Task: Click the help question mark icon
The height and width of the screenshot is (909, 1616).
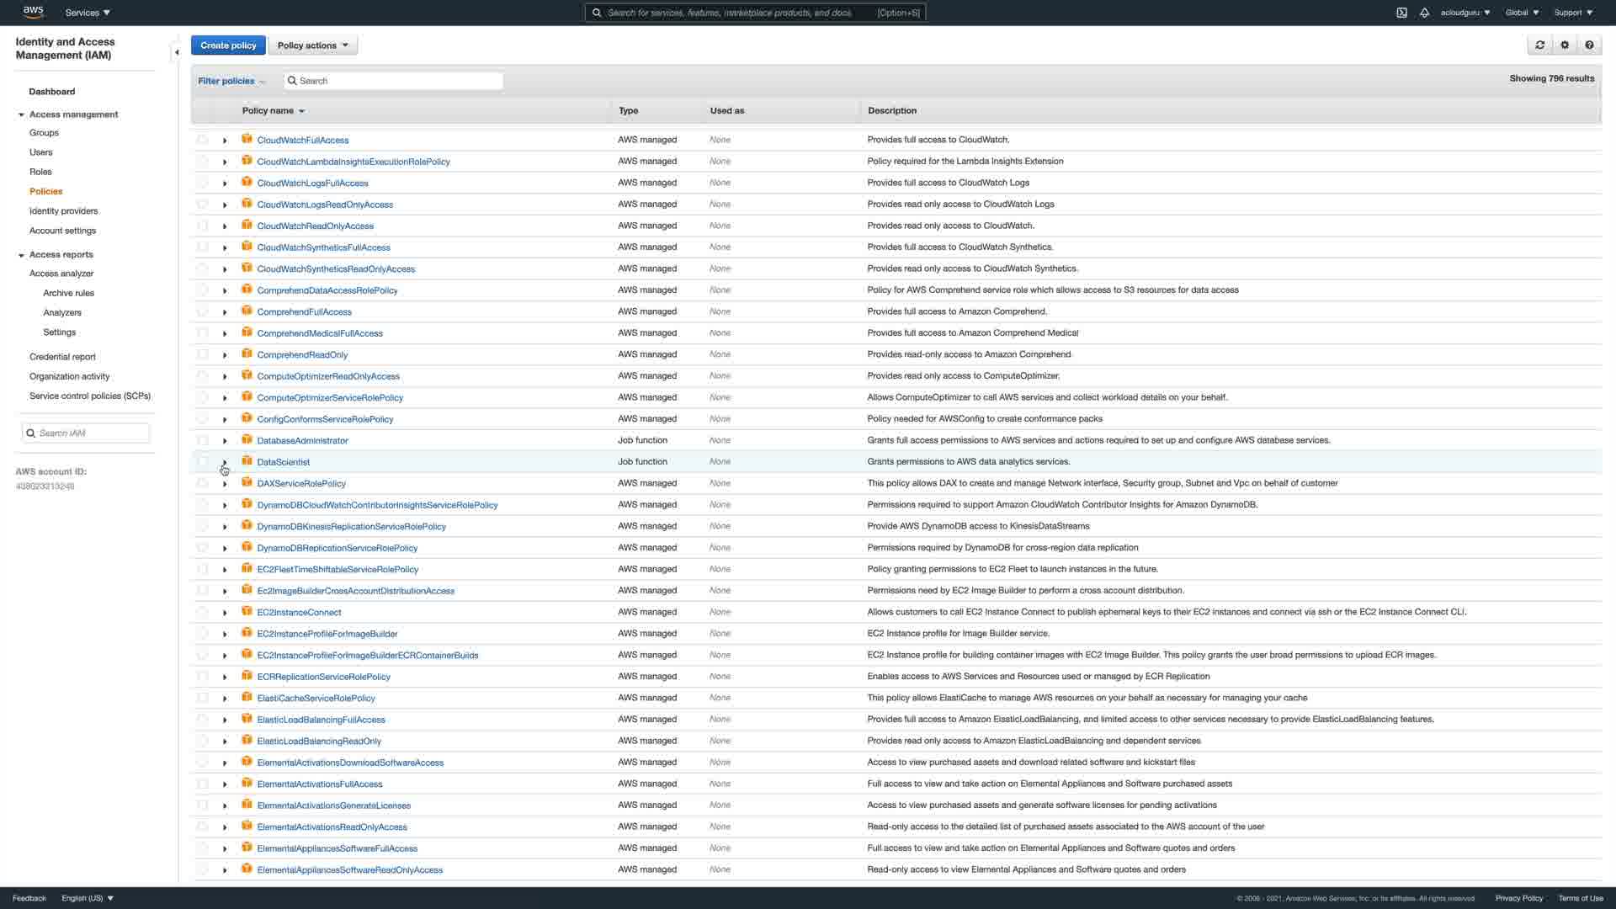Action: pos(1589,45)
